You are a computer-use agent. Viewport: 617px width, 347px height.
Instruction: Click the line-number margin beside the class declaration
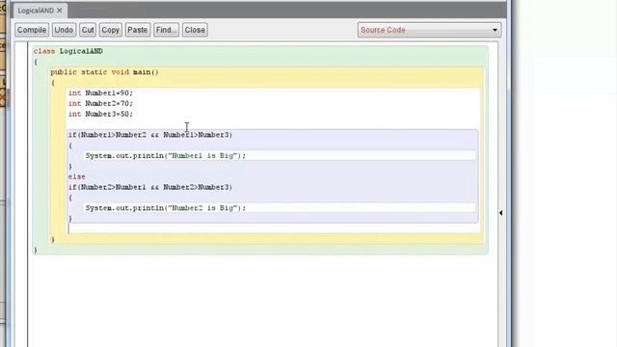point(21,51)
